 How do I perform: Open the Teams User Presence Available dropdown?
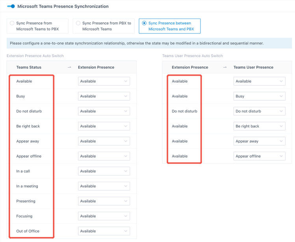click(260, 81)
